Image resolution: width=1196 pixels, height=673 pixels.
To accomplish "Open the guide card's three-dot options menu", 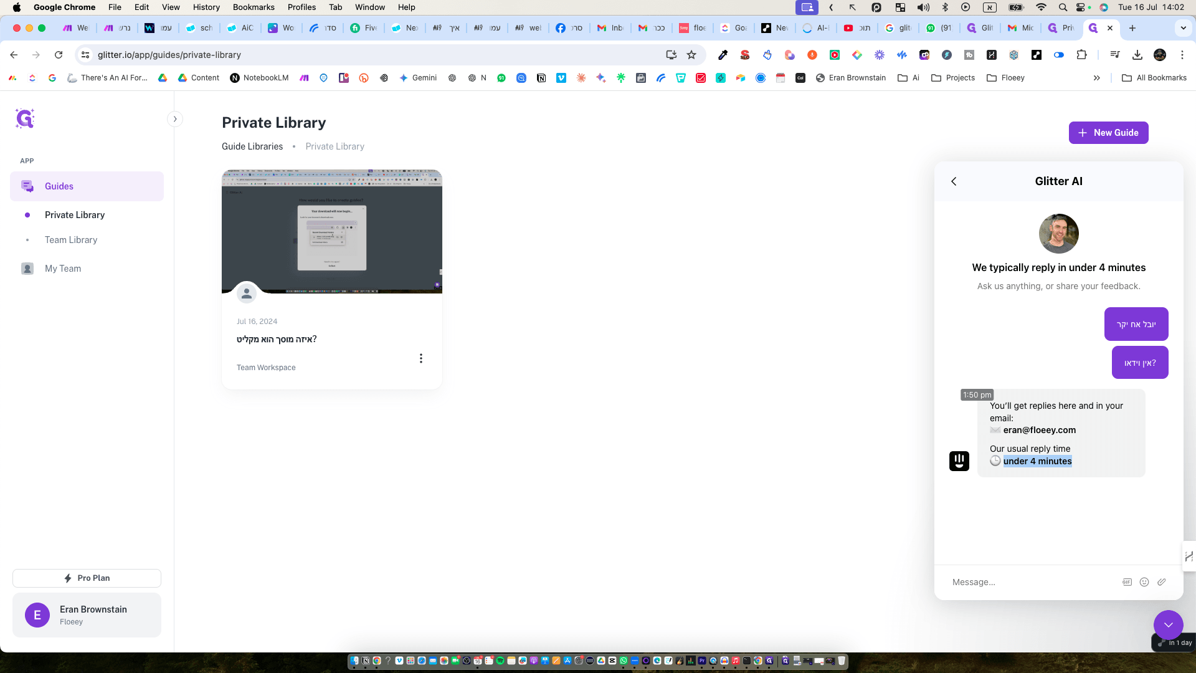I will click(421, 358).
